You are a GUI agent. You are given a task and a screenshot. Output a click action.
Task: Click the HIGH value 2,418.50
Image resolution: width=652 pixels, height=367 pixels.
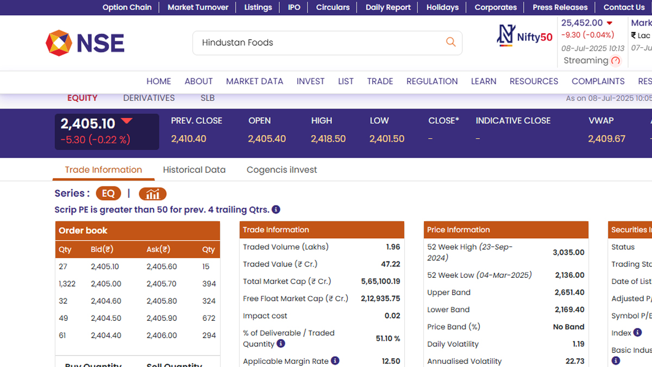[328, 139]
